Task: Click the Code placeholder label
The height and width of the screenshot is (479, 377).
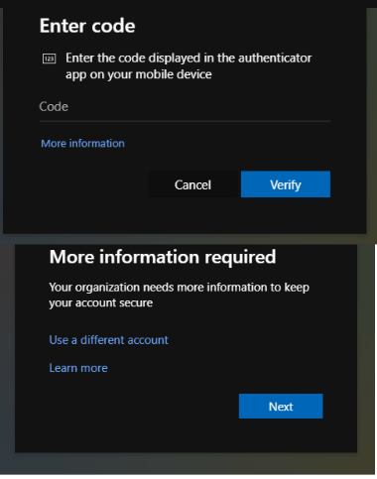Action: click(x=54, y=107)
